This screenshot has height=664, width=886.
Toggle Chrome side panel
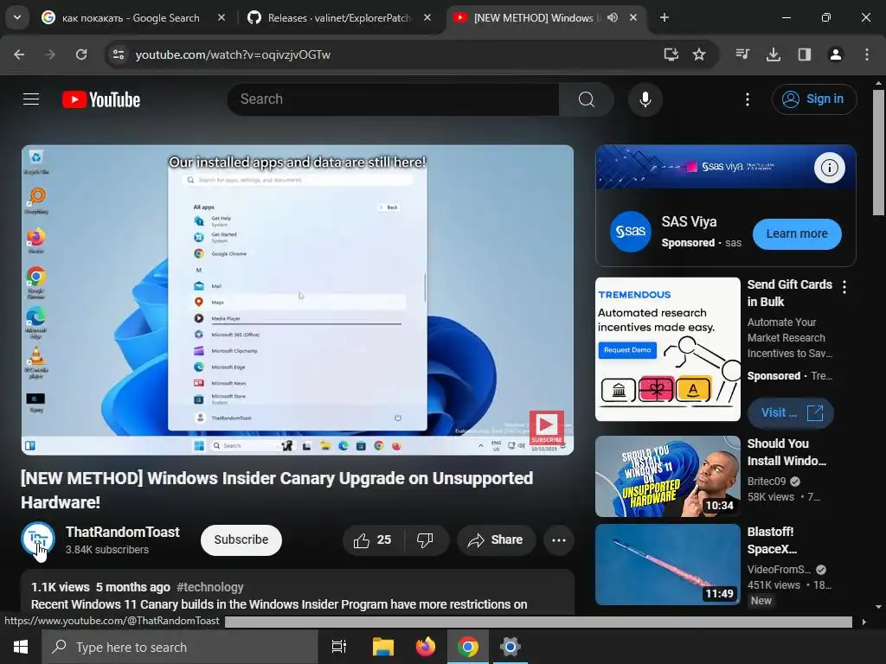click(x=805, y=54)
